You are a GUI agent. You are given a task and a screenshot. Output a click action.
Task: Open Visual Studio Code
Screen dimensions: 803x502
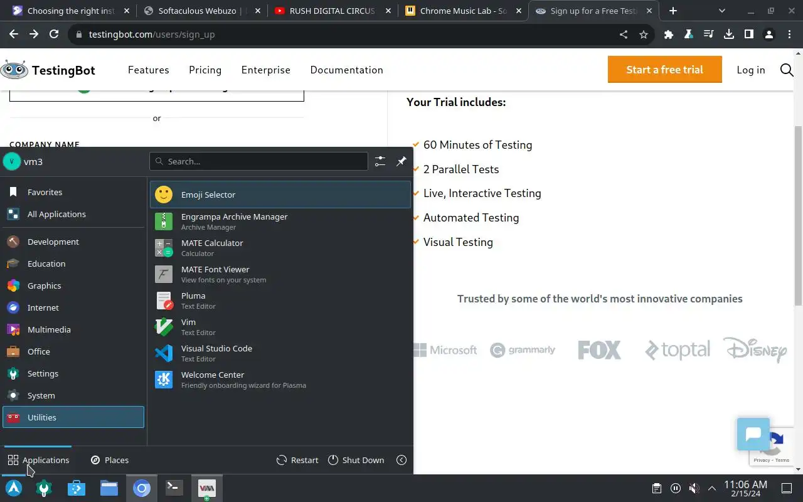280,353
